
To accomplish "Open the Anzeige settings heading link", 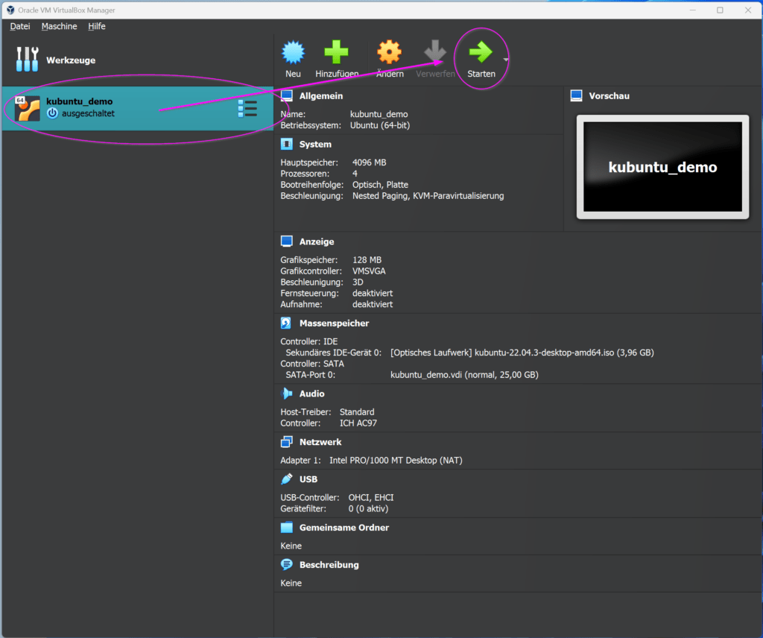I will tap(317, 241).
